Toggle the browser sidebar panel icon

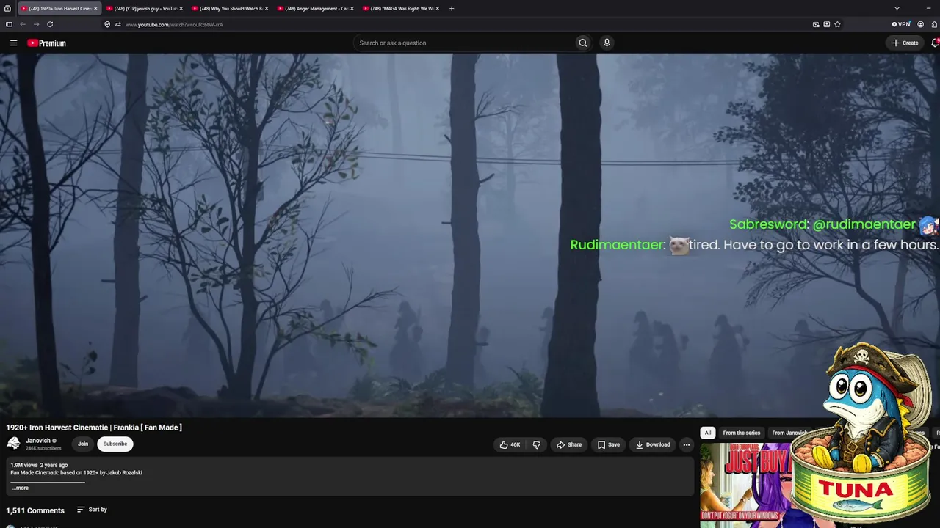tap(9, 24)
